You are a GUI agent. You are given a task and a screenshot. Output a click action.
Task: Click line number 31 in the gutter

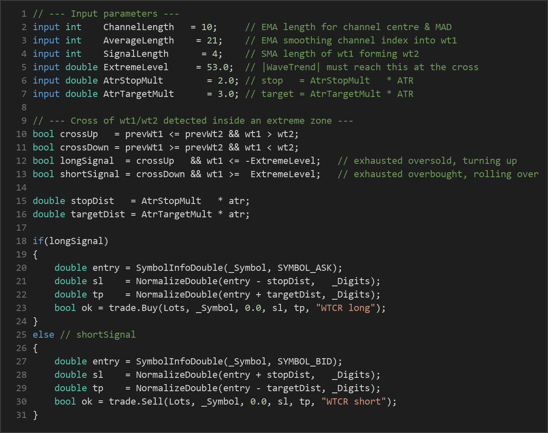(x=21, y=415)
